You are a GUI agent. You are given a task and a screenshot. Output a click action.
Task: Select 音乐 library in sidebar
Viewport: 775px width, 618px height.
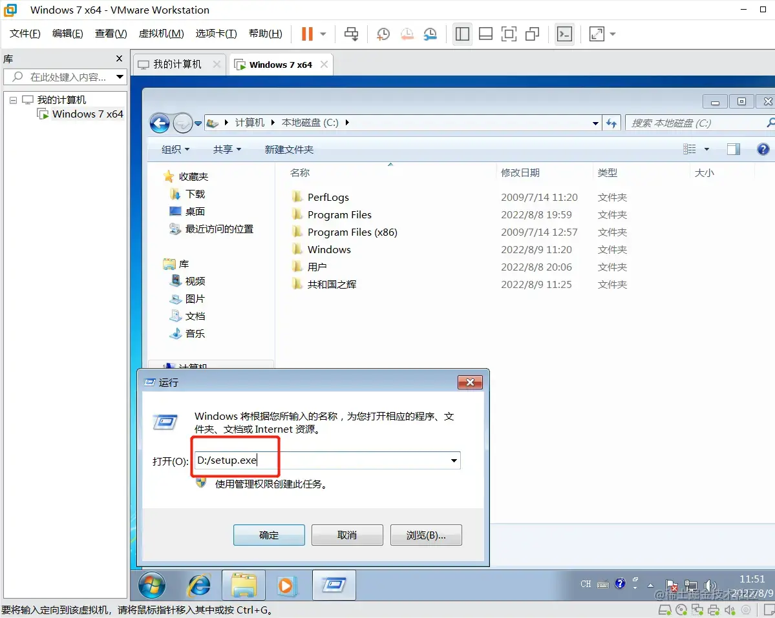coord(187,334)
